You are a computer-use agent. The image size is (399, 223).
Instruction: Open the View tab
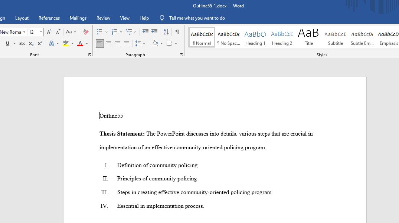[125, 18]
